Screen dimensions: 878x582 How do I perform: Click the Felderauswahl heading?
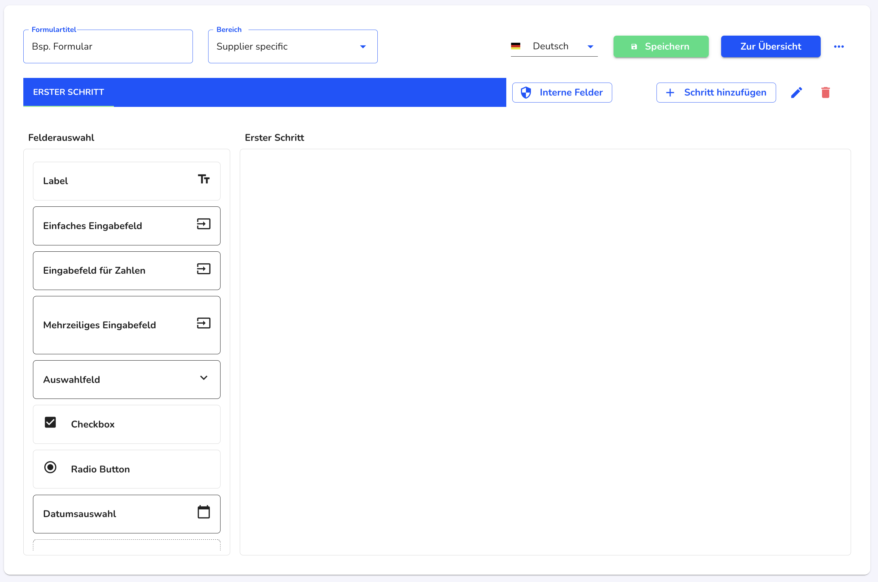(61, 138)
